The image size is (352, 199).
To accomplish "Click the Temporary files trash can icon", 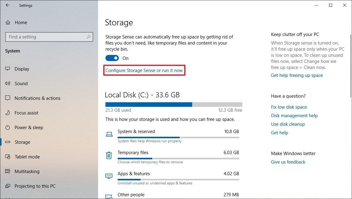I will tap(109, 155).
